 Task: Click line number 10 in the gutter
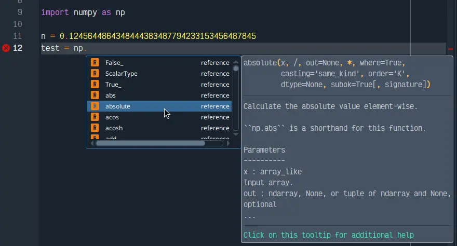tap(18, 24)
